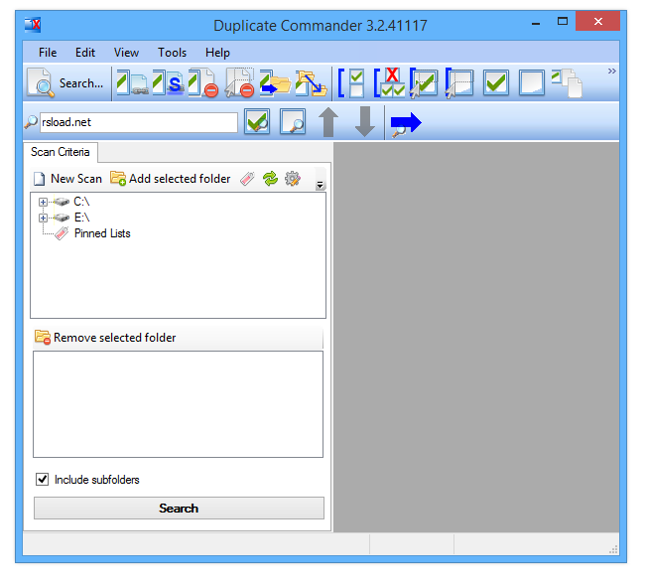Open the scan toolbar dropdown arrow
646x587 pixels.
[x=321, y=185]
